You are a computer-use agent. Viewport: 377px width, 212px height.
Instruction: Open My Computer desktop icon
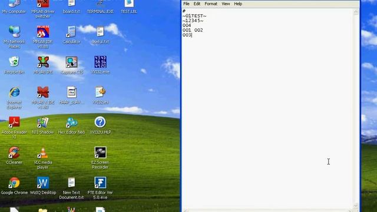tap(14, 6)
